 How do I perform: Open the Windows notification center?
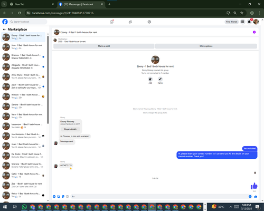258,207
